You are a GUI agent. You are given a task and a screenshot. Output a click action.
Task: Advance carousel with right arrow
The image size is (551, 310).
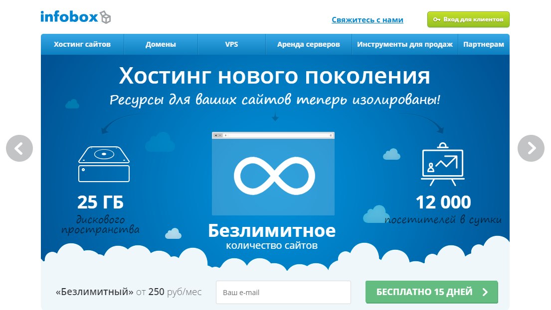[531, 148]
